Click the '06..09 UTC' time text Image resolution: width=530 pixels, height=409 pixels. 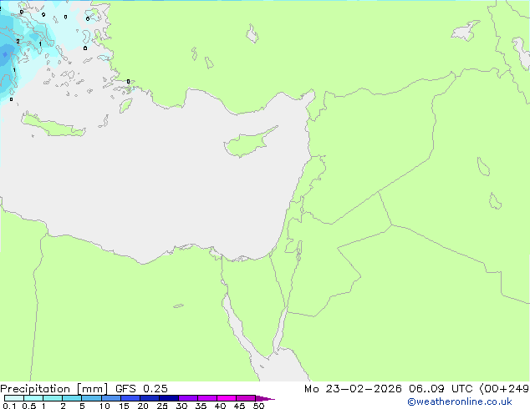441,389
